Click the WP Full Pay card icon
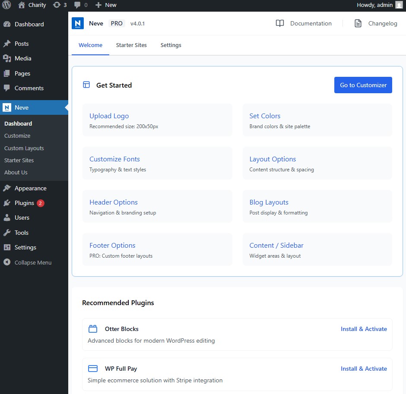Image resolution: width=406 pixels, height=394 pixels. pos(93,369)
